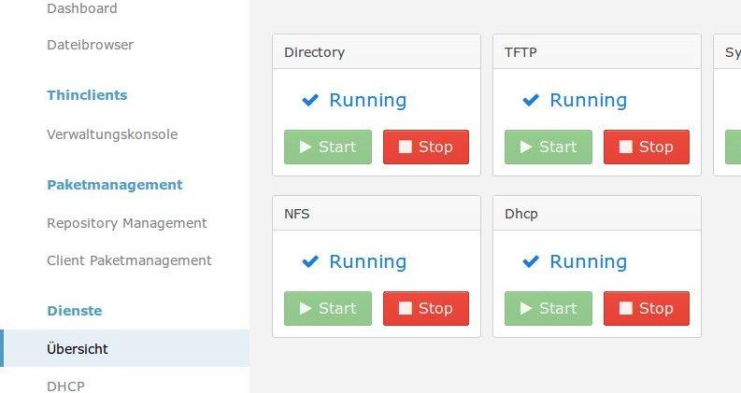741x393 pixels.
Task: Click the Dhcp Running checkmark icon
Action: click(x=531, y=261)
